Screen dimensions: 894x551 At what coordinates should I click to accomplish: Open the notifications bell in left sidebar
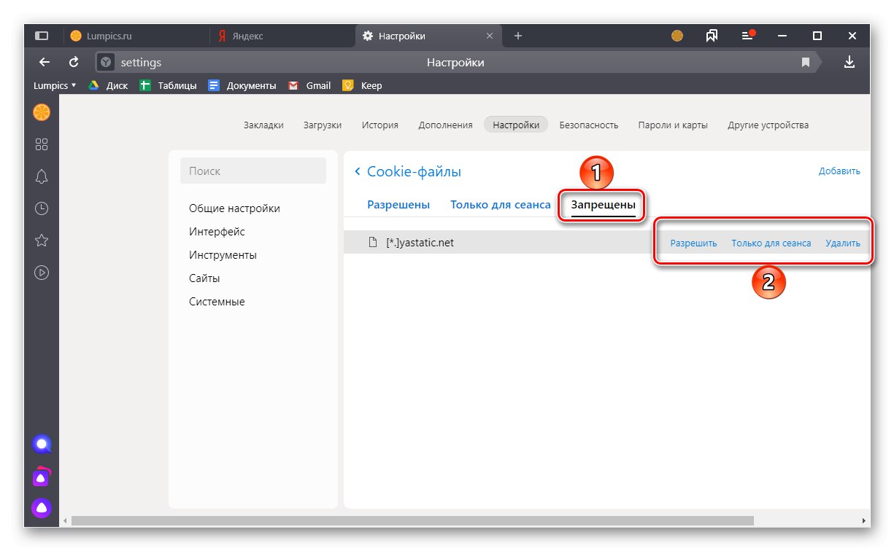(41, 176)
